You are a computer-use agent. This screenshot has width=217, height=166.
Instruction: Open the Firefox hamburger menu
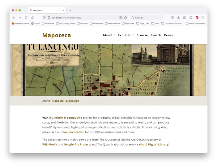tap(203, 18)
